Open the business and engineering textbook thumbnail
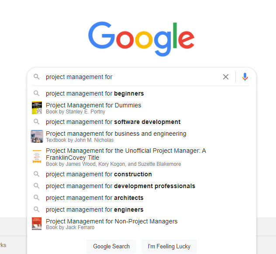Screen dimensions: 276x254 (x=37, y=136)
